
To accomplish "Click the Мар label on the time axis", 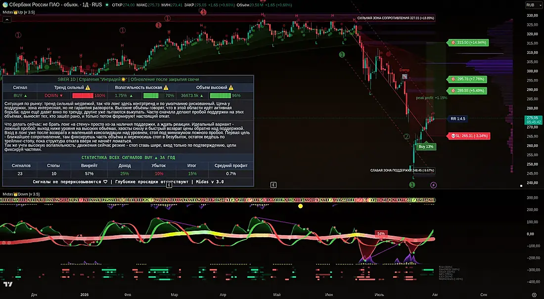I will [174, 295].
